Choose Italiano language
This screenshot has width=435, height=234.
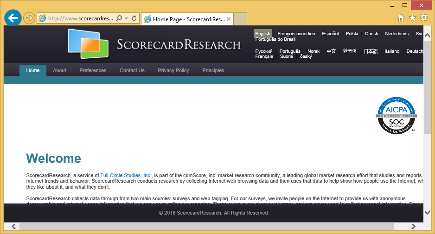click(x=392, y=51)
